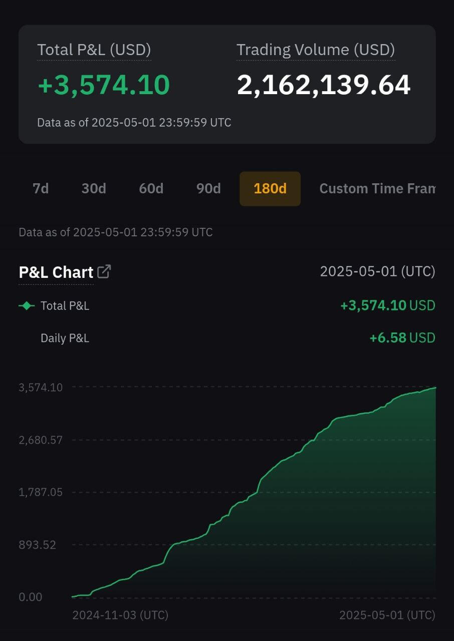Click the +6.58 USD daily P&L value

402,338
